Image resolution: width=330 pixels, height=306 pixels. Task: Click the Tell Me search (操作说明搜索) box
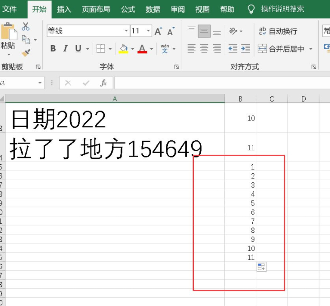point(276,9)
